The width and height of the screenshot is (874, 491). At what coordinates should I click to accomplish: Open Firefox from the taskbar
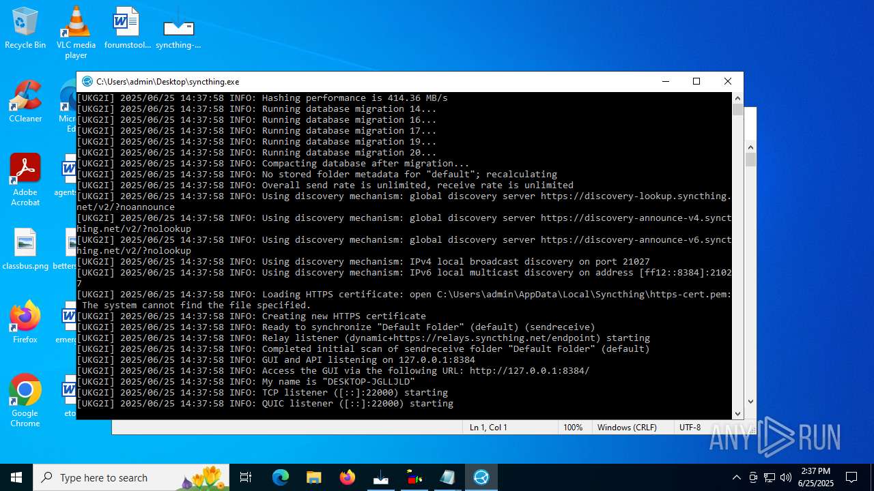(347, 477)
